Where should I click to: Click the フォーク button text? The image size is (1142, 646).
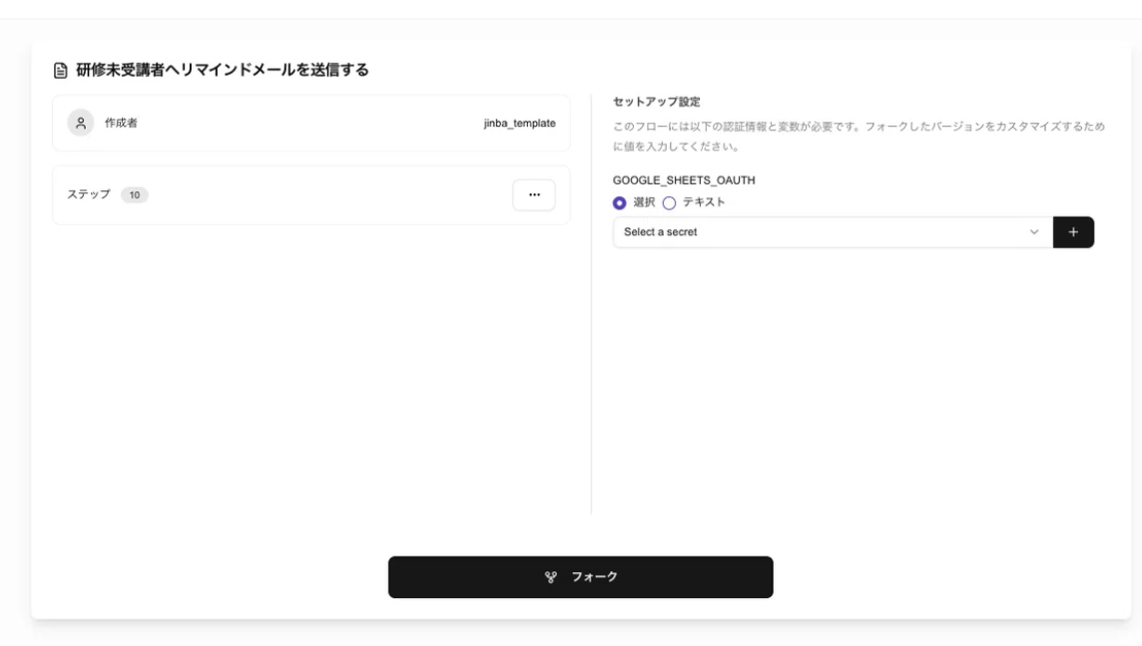coord(594,577)
